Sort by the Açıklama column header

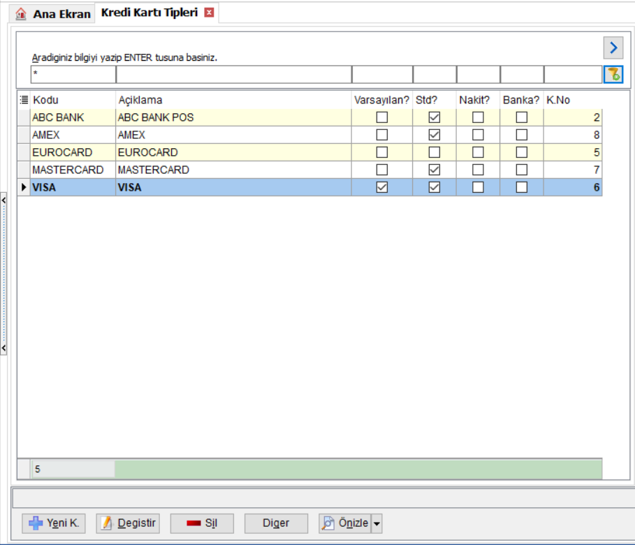click(x=233, y=100)
